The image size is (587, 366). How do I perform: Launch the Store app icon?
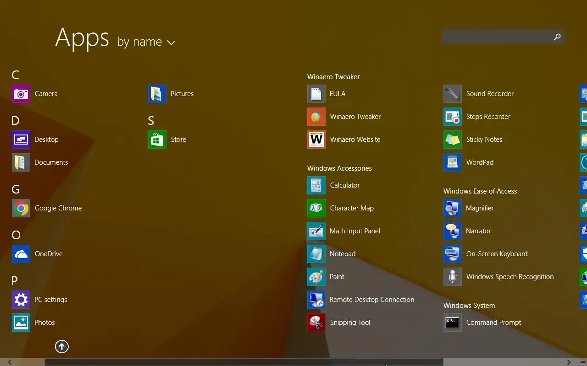click(x=157, y=140)
